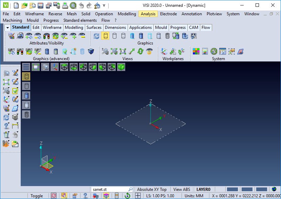Open the three-bar menu icon in viewport toolbar
281x199 pixels.
tap(26, 67)
